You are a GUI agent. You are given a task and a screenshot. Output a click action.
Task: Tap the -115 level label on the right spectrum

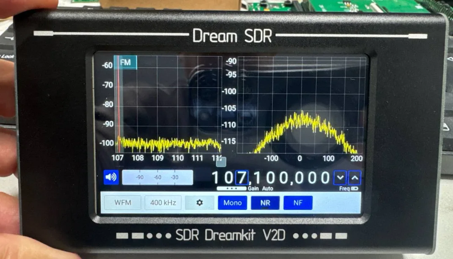click(228, 142)
